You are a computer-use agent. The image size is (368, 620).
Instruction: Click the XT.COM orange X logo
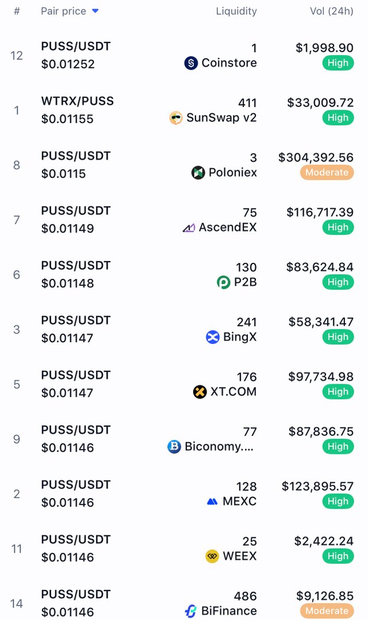click(200, 392)
